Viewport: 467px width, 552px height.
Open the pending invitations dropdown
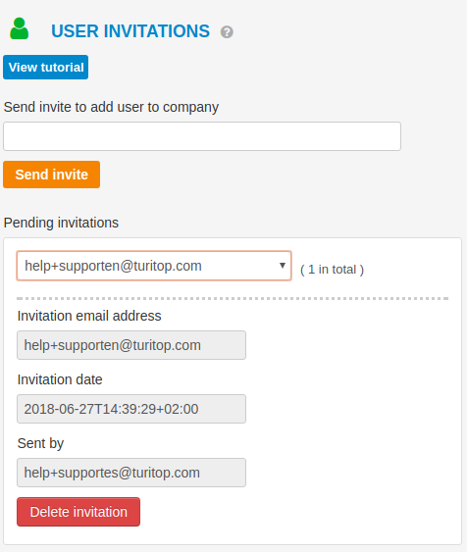click(x=154, y=266)
